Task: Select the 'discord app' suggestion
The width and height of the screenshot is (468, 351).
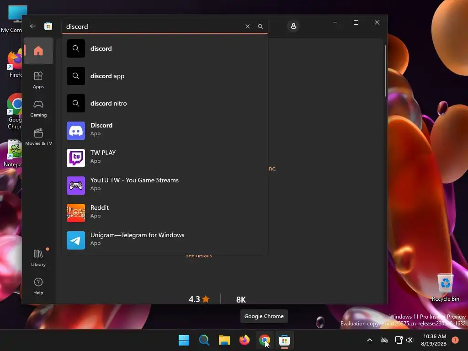Action: click(x=165, y=76)
